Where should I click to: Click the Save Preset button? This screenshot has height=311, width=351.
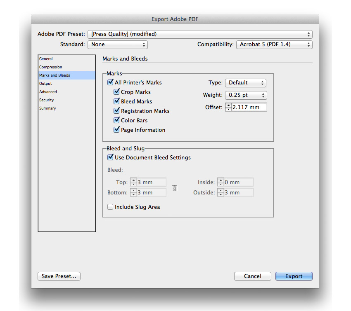(59, 276)
